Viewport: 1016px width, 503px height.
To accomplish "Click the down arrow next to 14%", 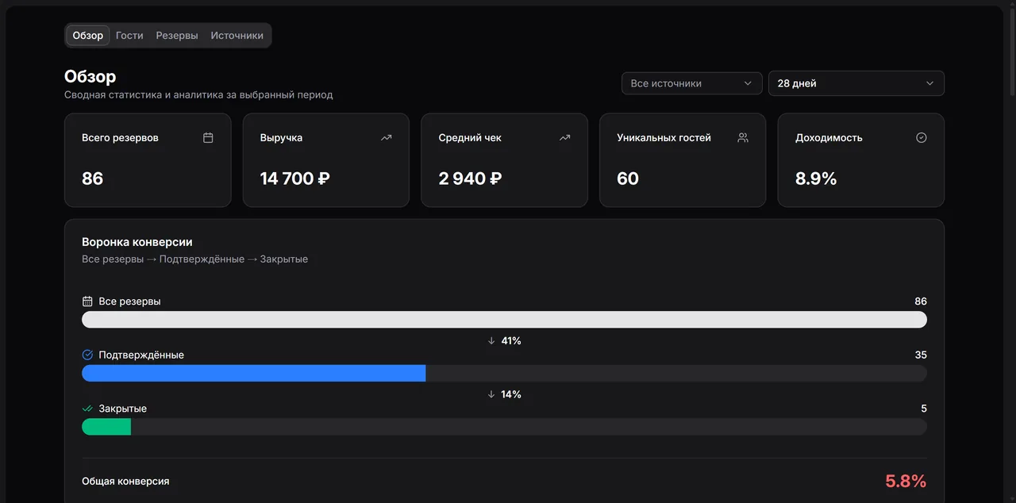I will coord(491,394).
